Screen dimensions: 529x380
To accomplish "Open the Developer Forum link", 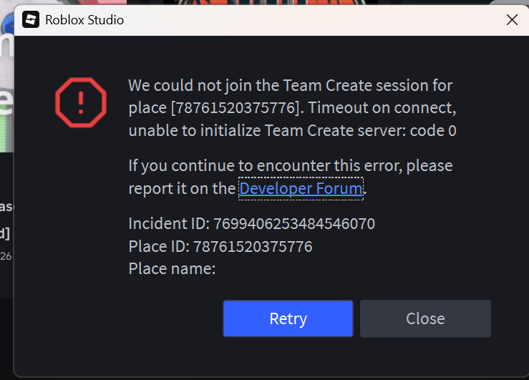I will point(300,189).
